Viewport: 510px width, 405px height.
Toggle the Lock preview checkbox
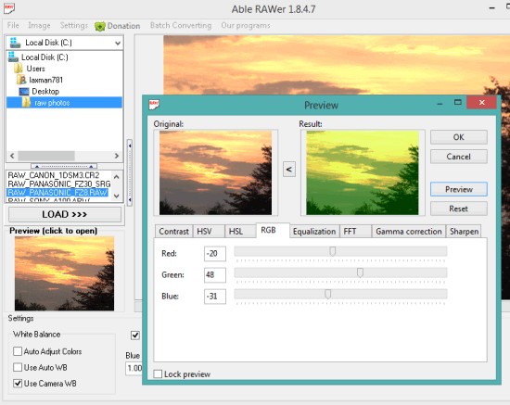[158, 374]
